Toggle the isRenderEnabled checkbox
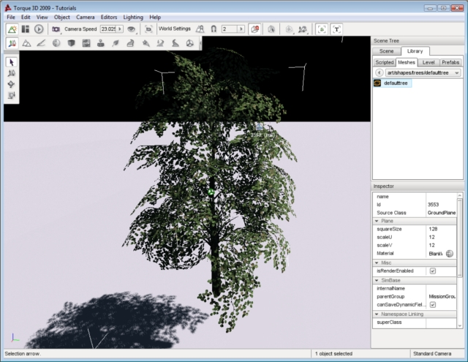 (x=432, y=271)
